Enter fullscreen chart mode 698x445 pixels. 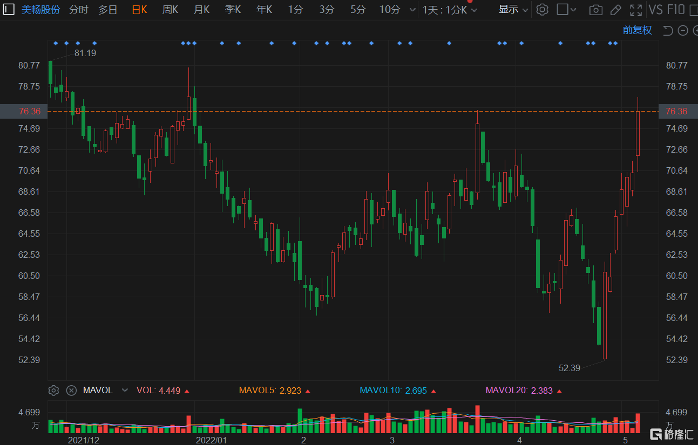click(636, 10)
